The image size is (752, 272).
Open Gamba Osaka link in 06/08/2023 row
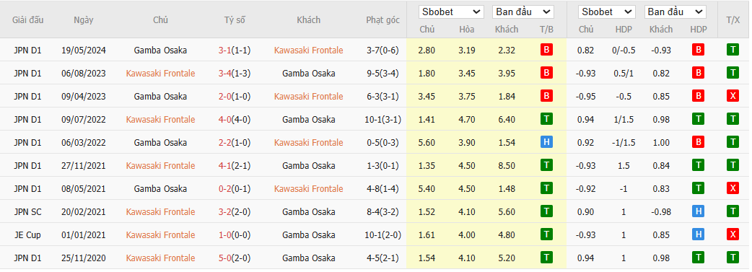[309, 74]
